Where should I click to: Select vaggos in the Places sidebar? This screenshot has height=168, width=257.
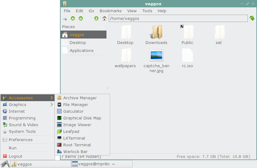point(84,35)
